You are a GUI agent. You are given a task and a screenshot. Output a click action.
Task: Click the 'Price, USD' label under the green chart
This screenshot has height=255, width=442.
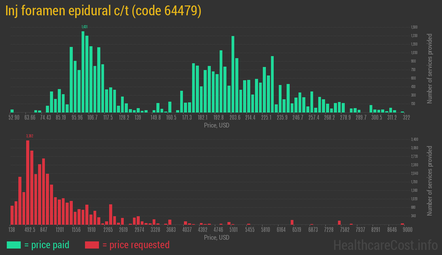pyautogui.click(x=217, y=125)
